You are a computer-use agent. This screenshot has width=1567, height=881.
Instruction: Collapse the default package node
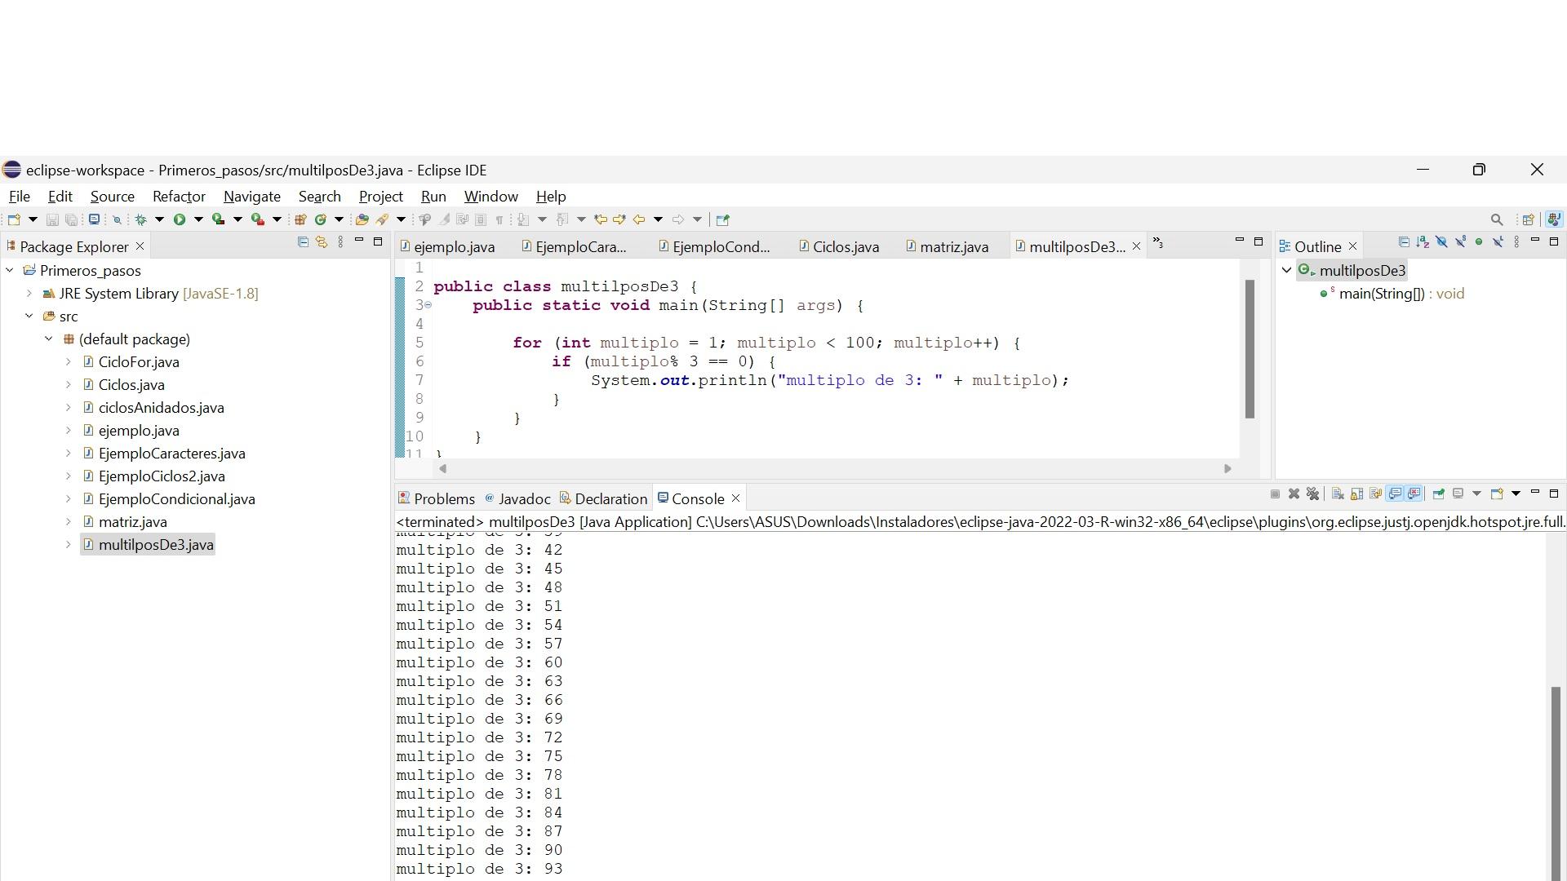point(49,339)
